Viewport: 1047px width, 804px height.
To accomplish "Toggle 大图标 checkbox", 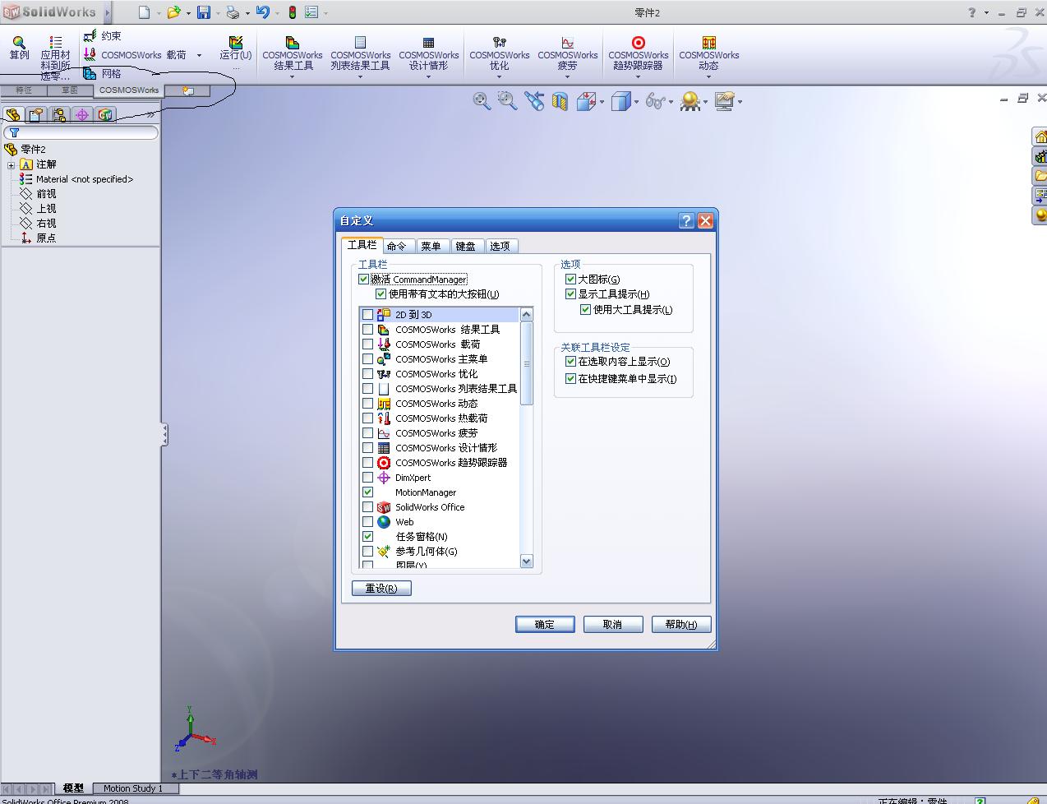I will (x=570, y=280).
